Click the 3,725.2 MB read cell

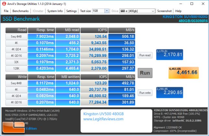(x=68, y=56)
